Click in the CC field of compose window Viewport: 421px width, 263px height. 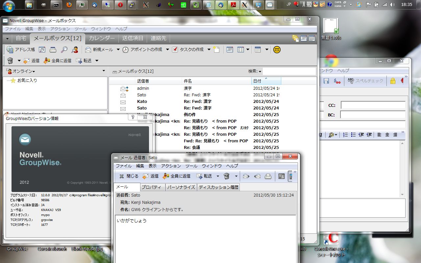point(373,105)
